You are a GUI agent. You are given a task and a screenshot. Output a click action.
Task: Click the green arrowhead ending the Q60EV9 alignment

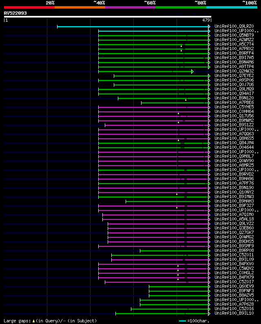pyautogui.click(x=209, y=287)
